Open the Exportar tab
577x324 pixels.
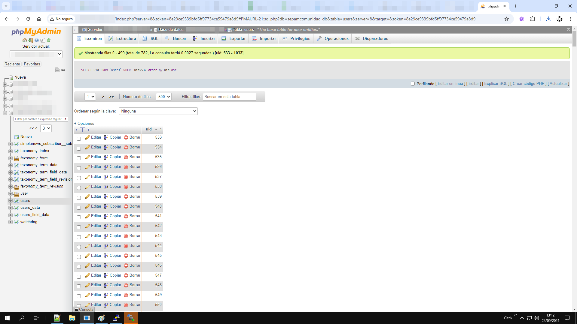(x=234, y=38)
